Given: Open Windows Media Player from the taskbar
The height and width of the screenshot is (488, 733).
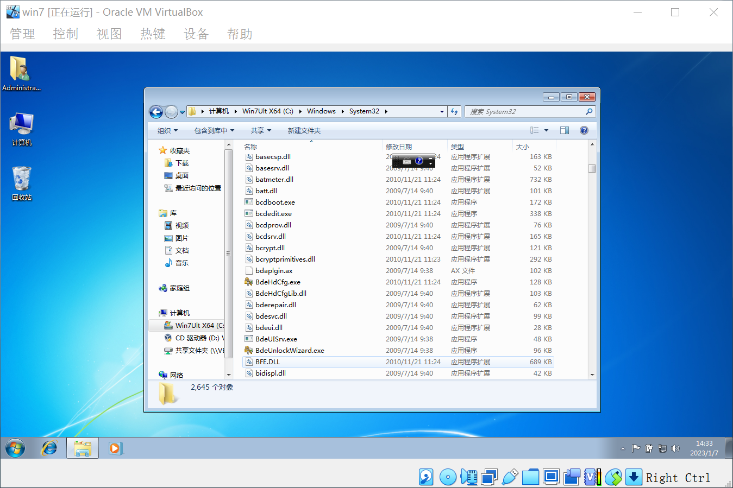Looking at the screenshot, I should pos(115,448).
